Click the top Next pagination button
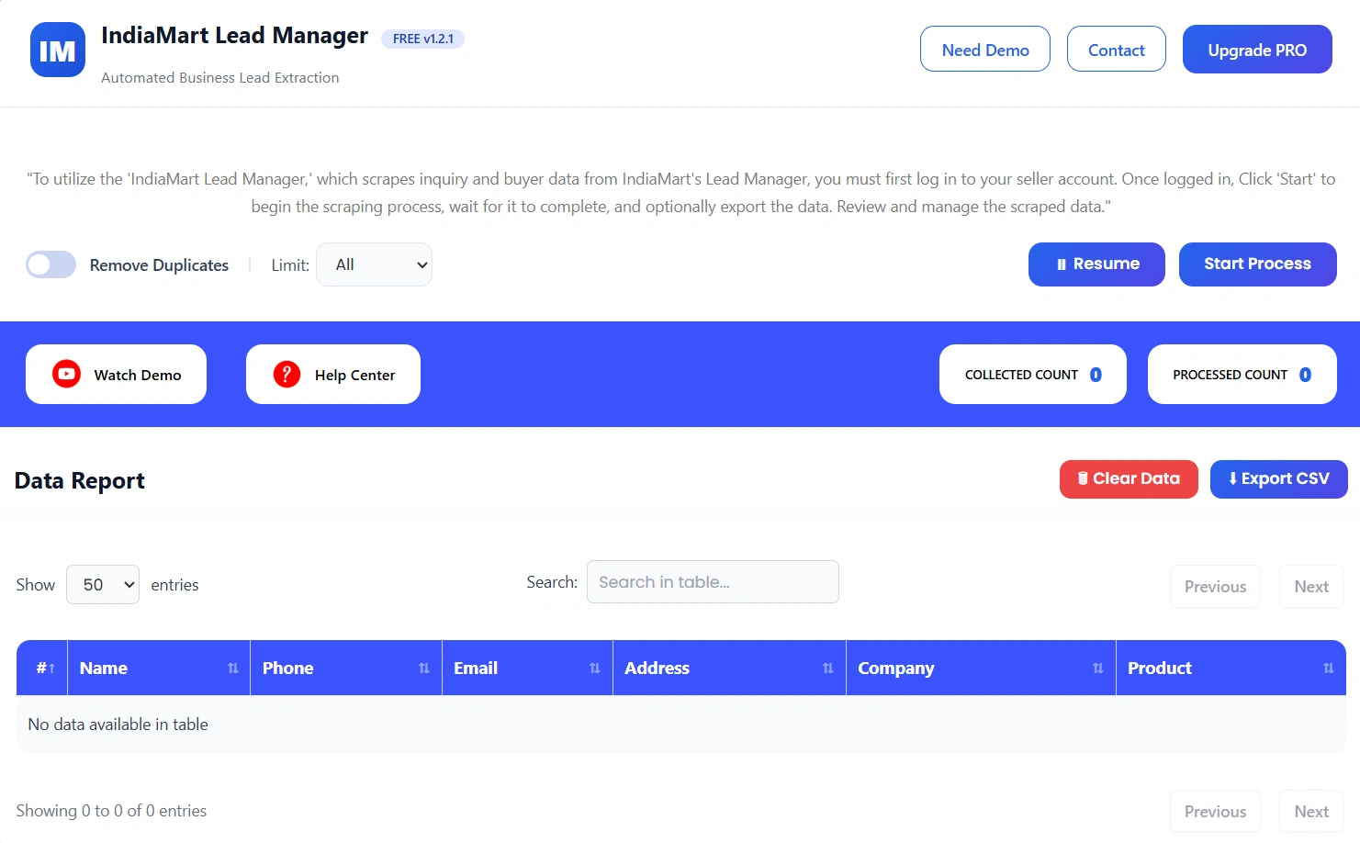The height and width of the screenshot is (843, 1360). 1311,587
